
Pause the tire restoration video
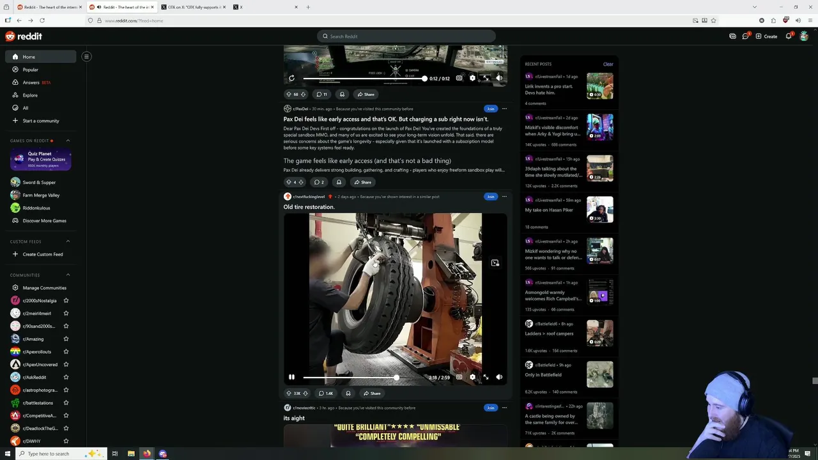pyautogui.click(x=291, y=377)
